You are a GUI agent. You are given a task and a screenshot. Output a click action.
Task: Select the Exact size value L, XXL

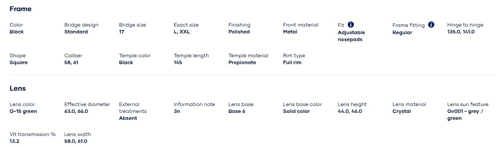[x=182, y=32]
